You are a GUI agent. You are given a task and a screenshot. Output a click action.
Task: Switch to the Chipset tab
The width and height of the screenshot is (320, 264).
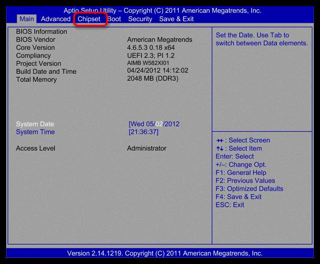(x=89, y=19)
